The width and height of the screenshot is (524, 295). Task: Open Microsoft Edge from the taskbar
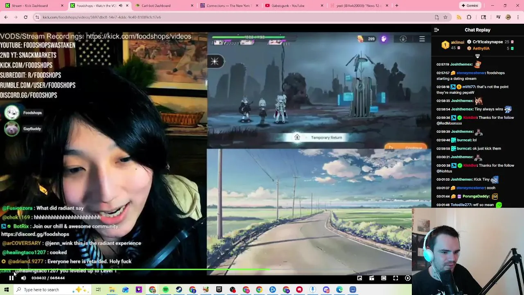pyautogui.click(x=339, y=290)
